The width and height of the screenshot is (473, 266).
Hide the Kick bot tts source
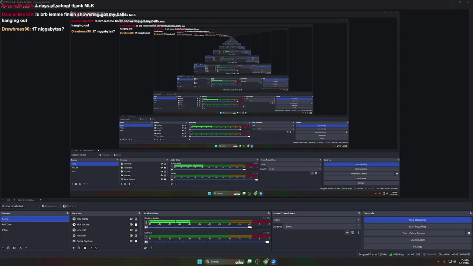(131, 225)
